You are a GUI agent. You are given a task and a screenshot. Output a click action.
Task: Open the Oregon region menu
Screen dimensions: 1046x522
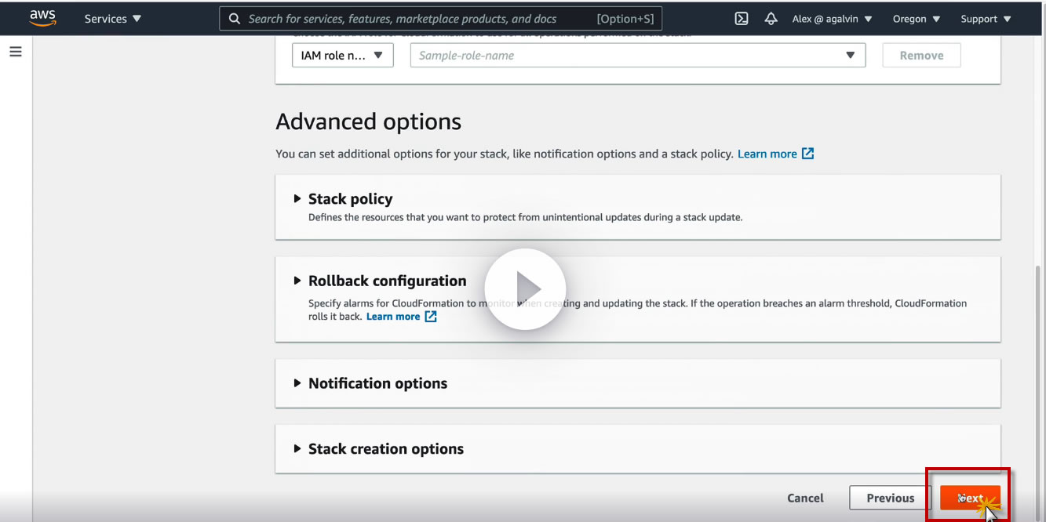click(x=916, y=19)
